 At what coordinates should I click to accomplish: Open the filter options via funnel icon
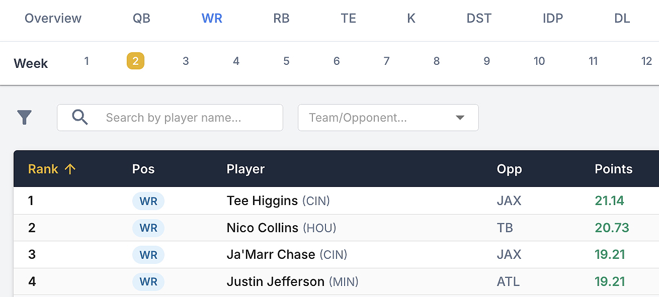(24, 117)
